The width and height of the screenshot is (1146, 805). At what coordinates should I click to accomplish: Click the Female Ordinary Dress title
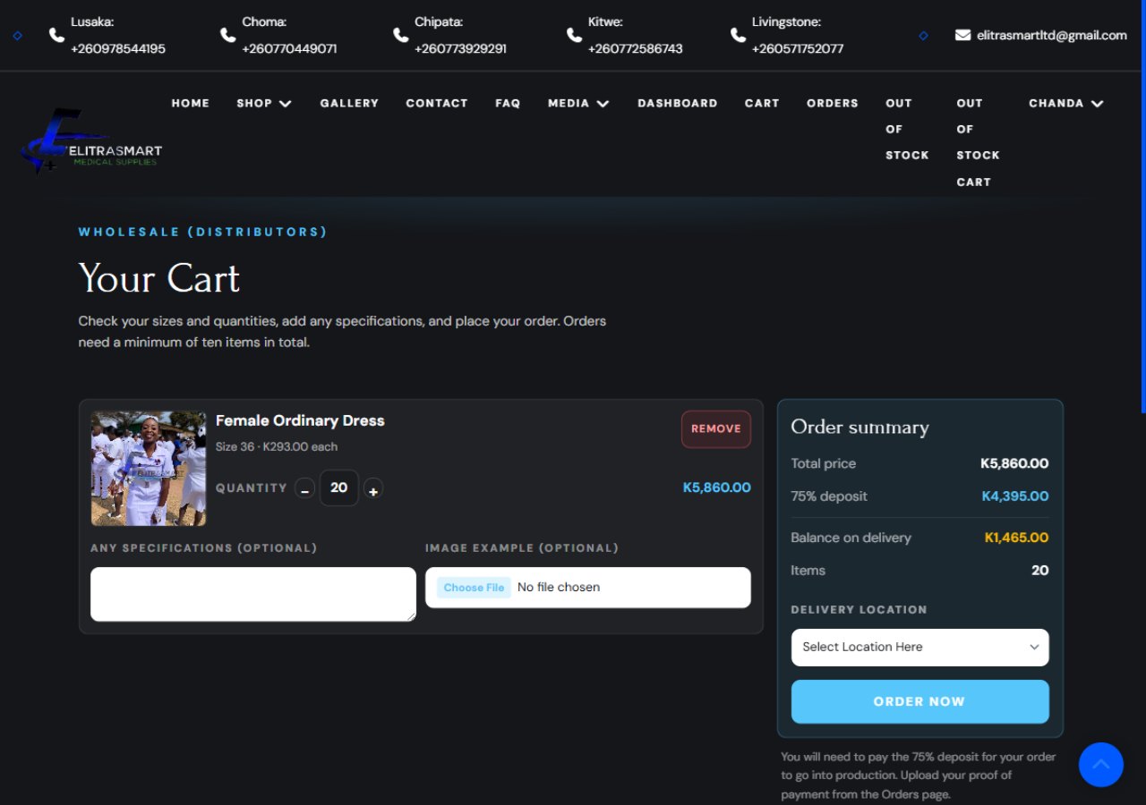tap(300, 420)
